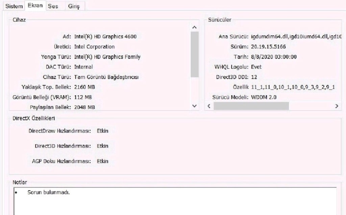346x215 pixels.
Task: Select the Ekran tab
Action: coord(35,5)
